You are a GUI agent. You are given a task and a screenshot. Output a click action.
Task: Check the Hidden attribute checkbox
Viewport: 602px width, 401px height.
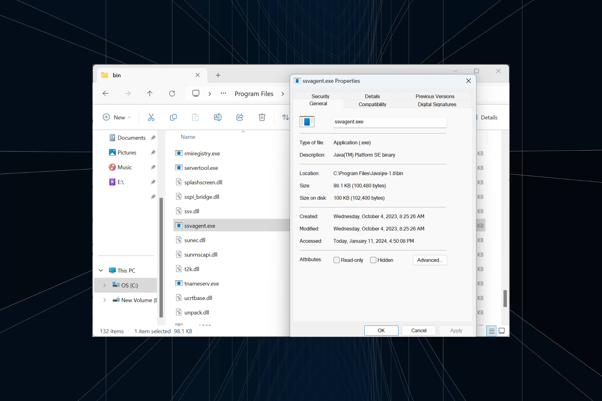click(373, 260)
